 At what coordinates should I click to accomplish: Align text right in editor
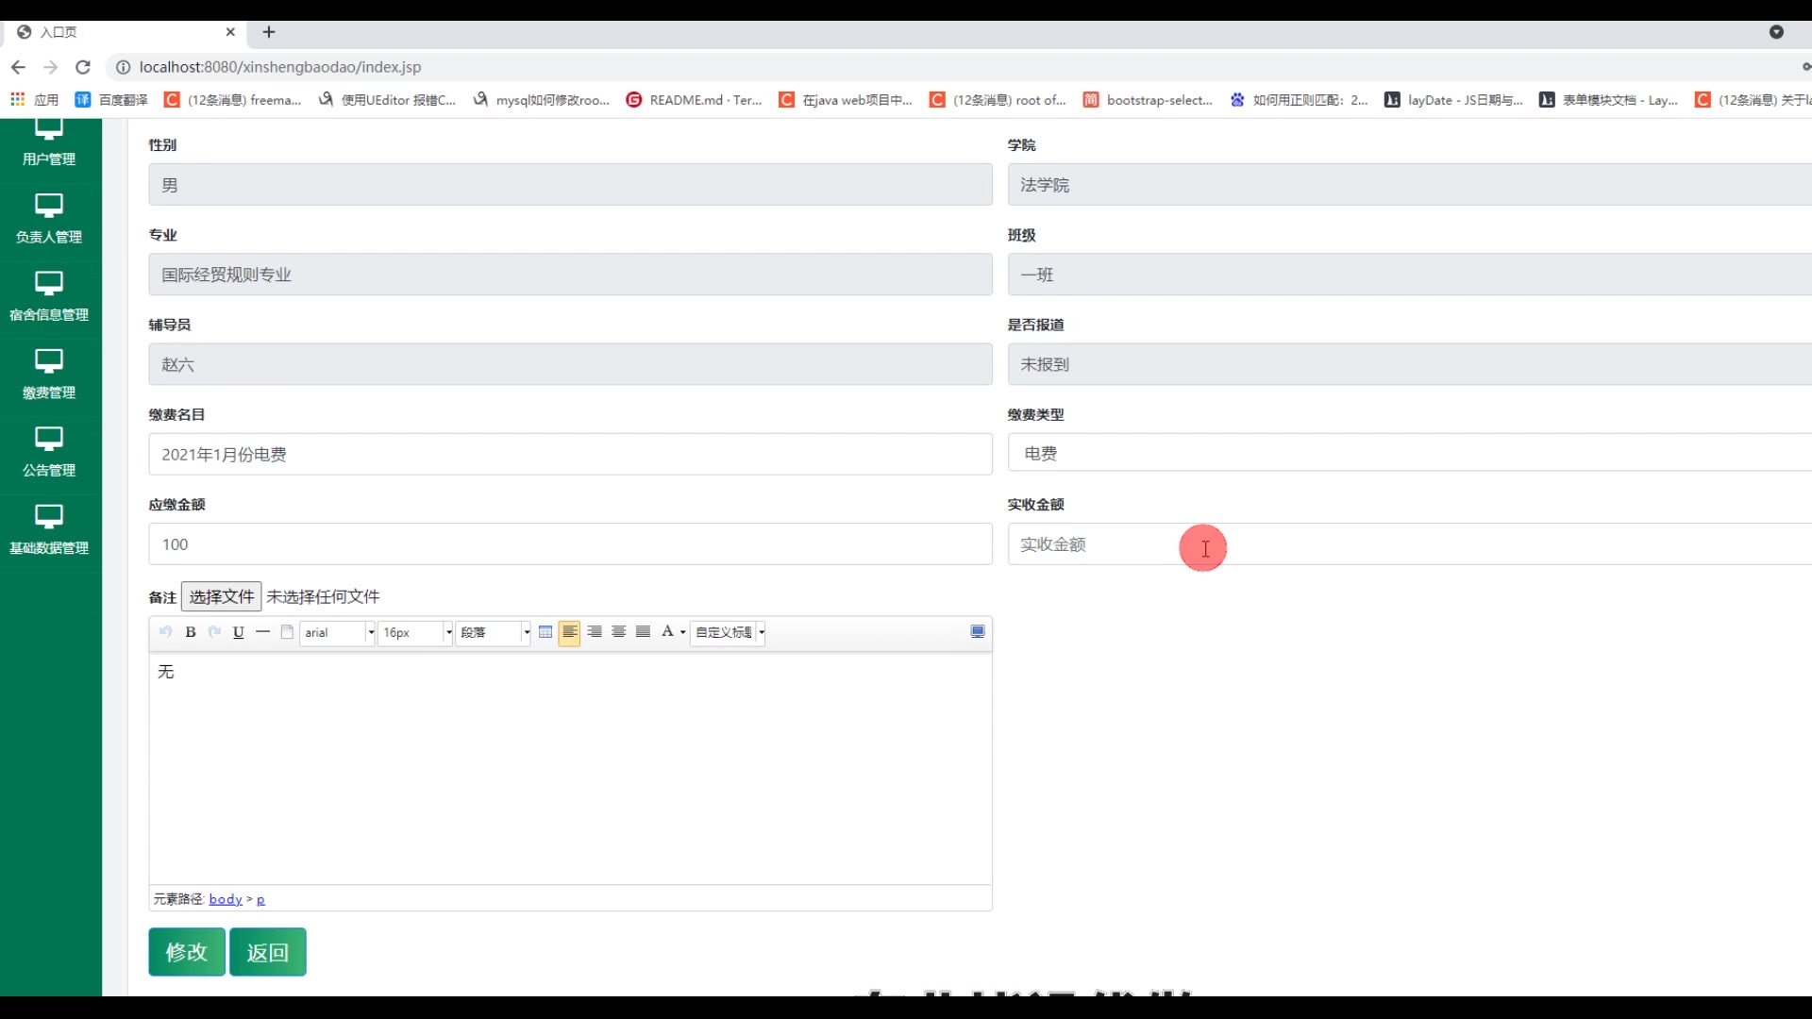[595, 632]
